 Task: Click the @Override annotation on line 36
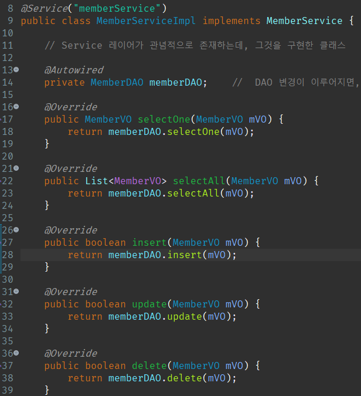(x=71, y=354)
